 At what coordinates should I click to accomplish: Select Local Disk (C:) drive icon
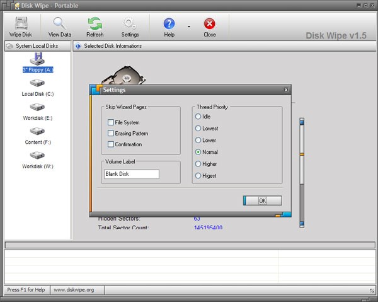[x=37, y=83]
